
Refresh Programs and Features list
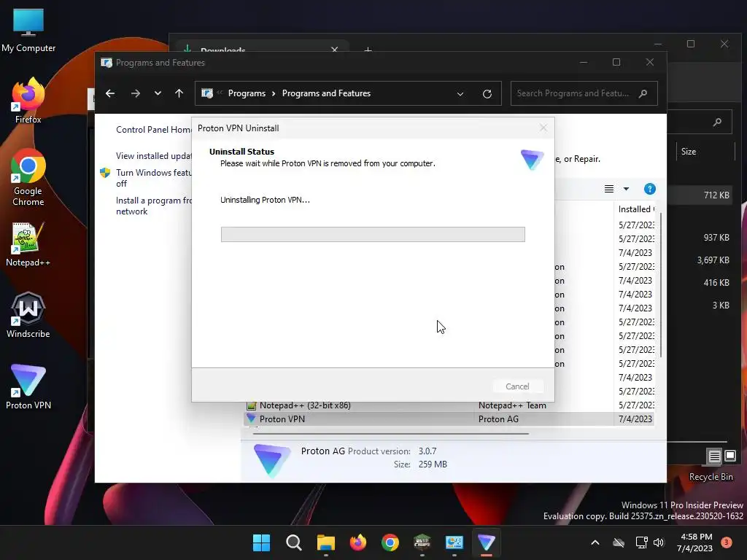click(487, 94)
